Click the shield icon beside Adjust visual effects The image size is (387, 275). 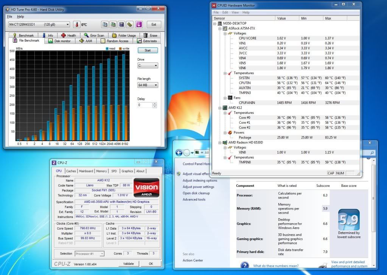tap(179, 174)
